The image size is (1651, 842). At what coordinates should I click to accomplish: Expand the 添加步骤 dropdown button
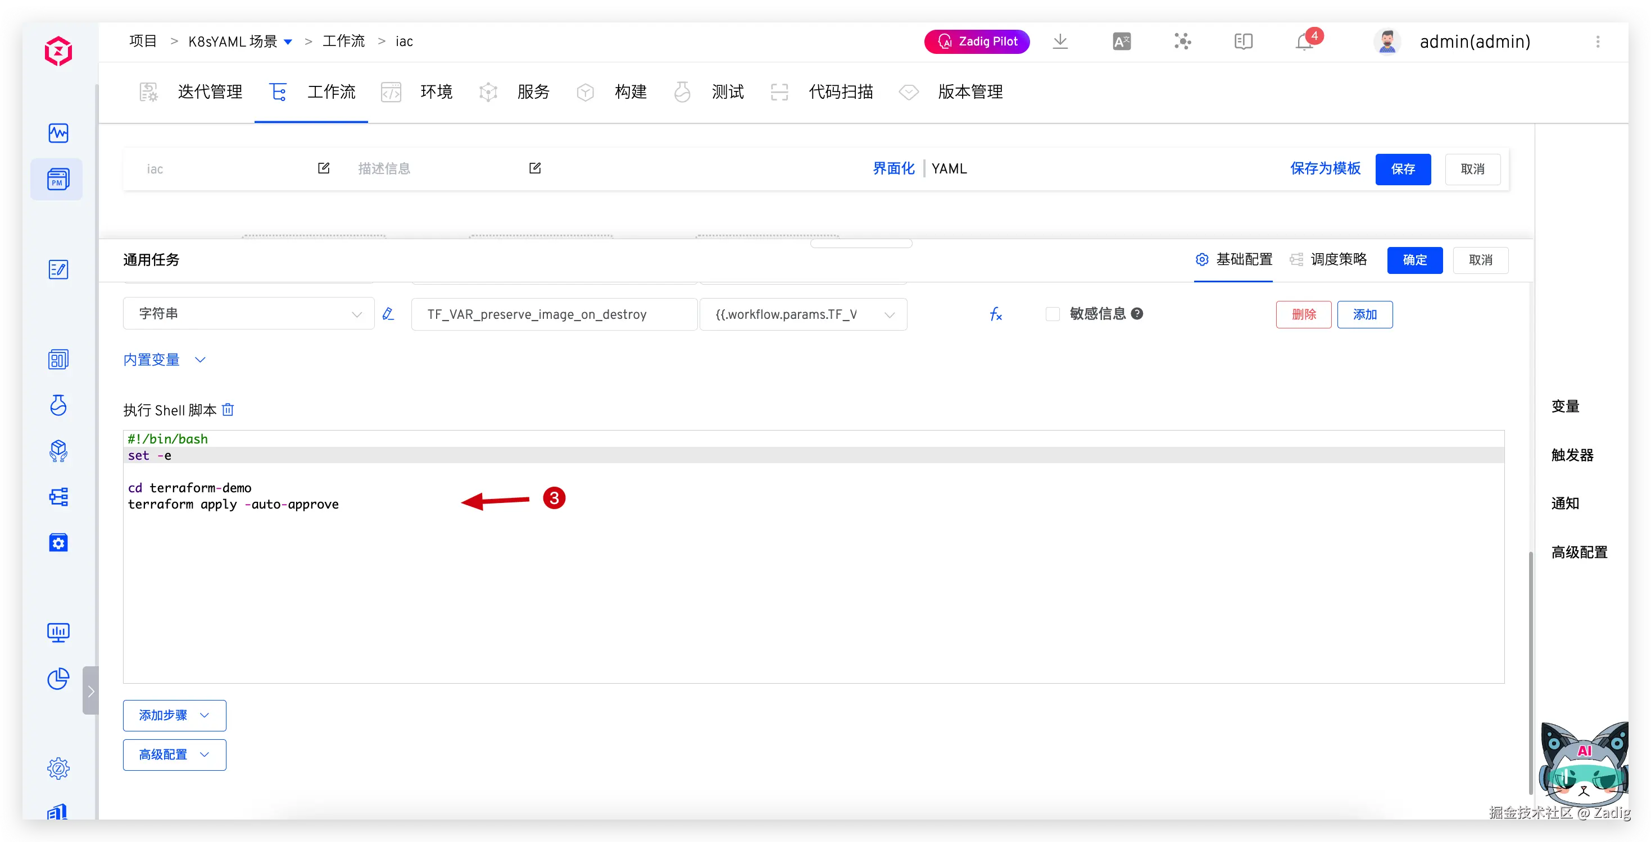174,715
